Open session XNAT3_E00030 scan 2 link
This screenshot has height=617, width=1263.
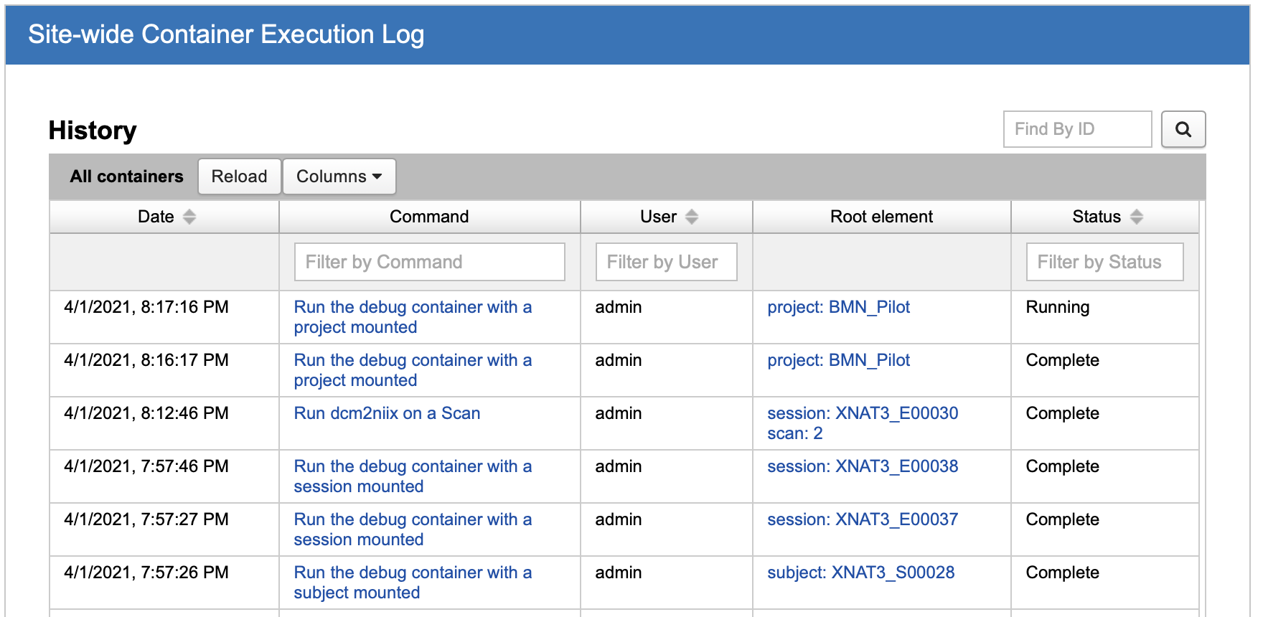[x=862, y=423]
